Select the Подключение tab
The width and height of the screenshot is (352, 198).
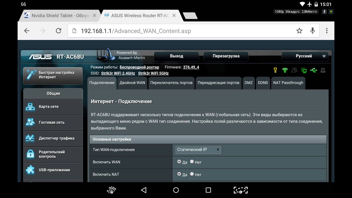click(102, 83)
